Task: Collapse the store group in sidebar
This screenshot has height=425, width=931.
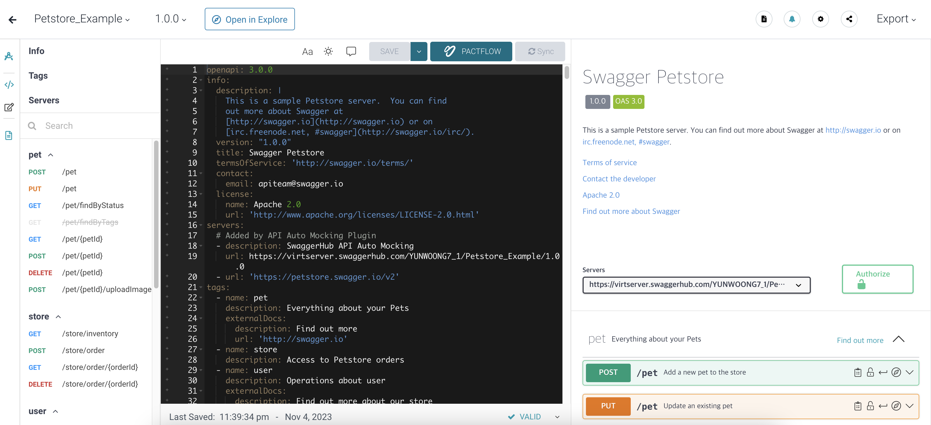Action: [58, 317]
